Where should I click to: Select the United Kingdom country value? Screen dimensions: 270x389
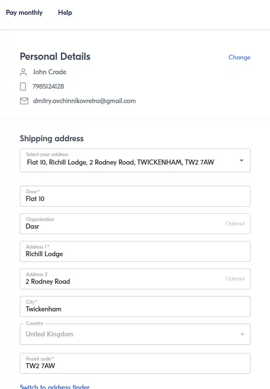[x=50, y=334]
